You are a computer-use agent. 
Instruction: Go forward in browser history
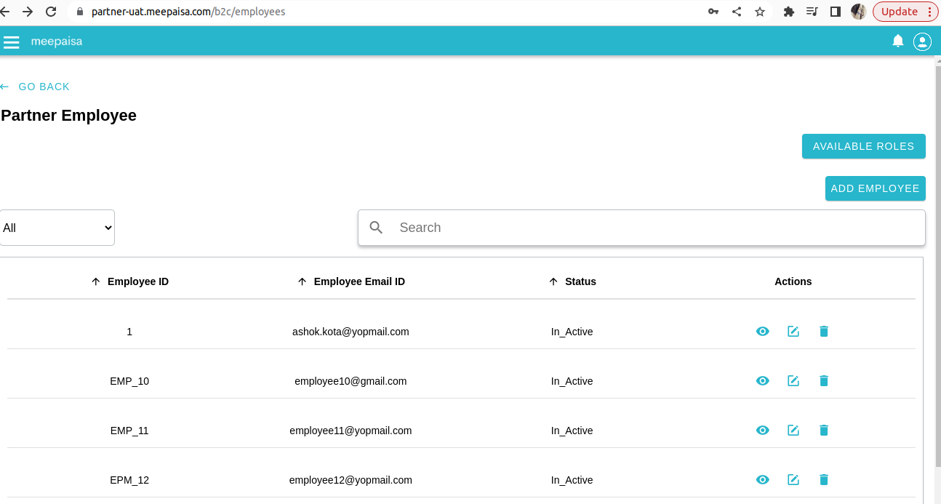click(x=28, y=12)
